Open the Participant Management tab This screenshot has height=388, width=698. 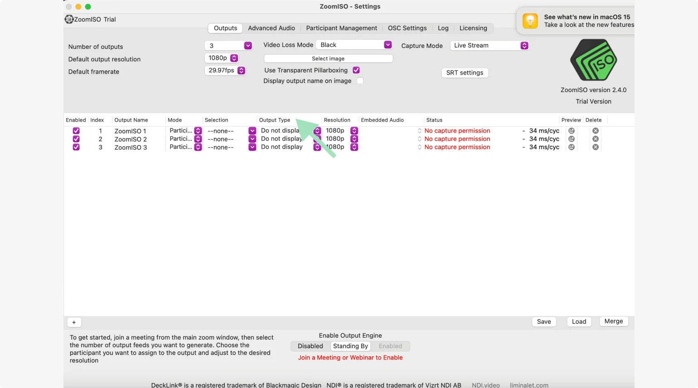pos(341,28)
